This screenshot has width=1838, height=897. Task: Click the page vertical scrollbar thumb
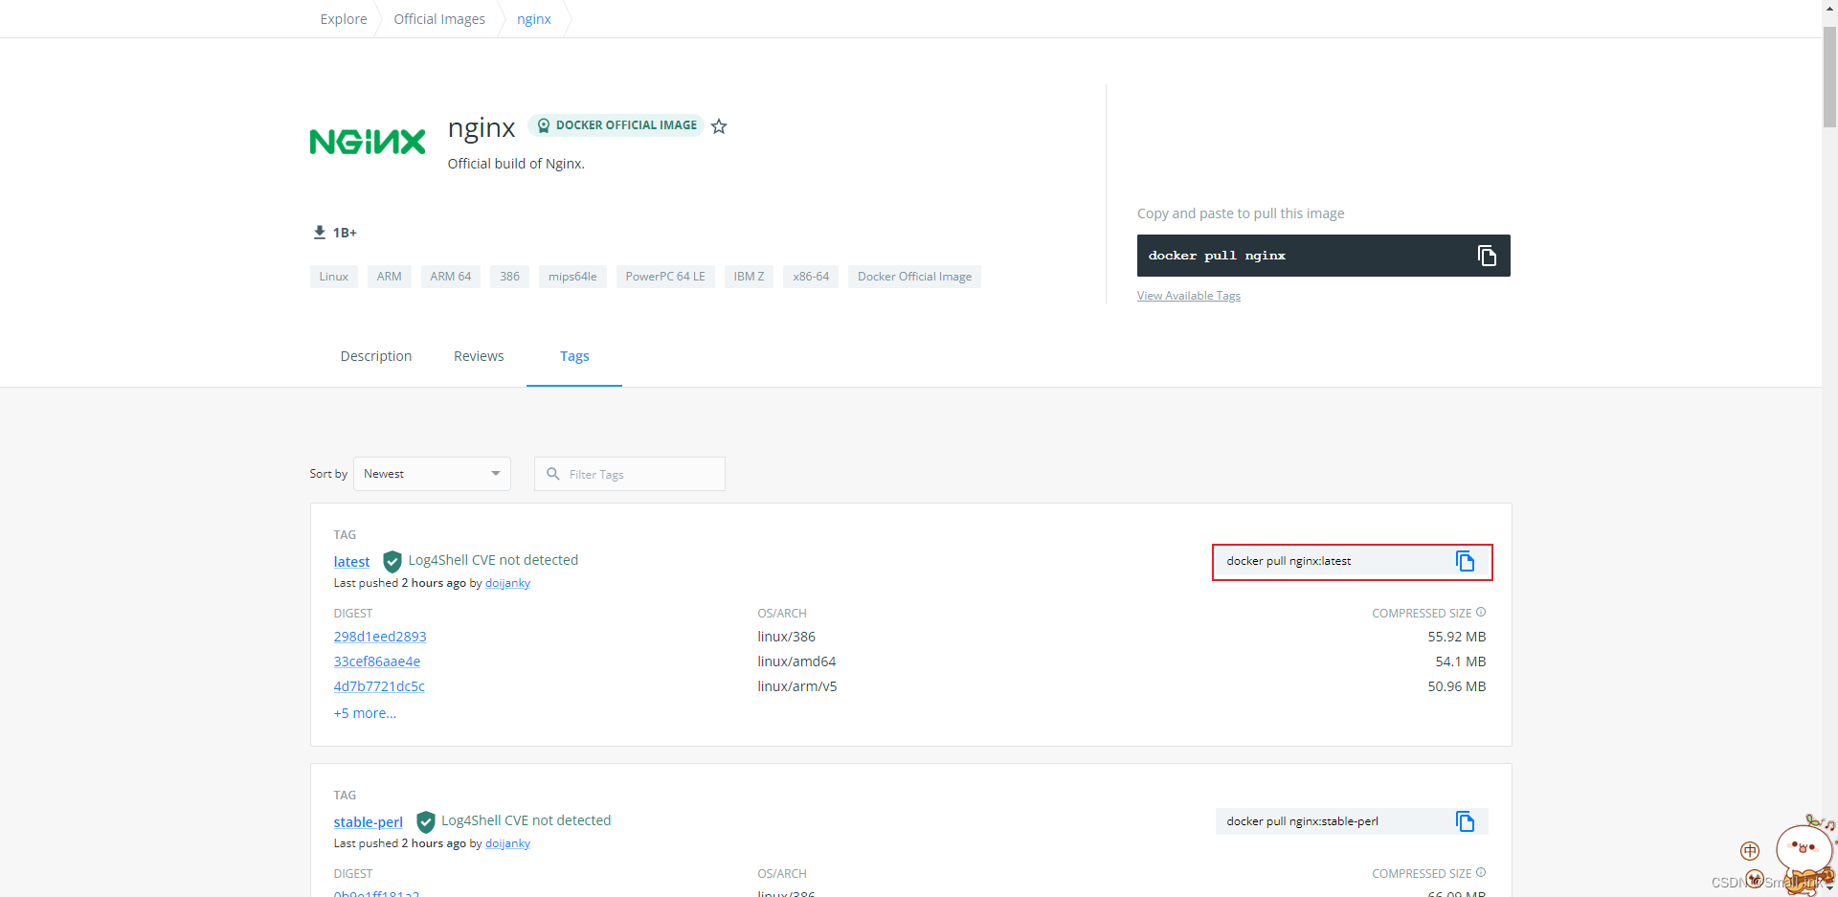point(1829,77)
